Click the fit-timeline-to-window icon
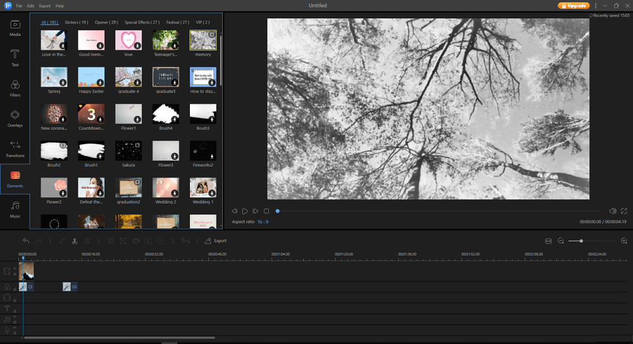This screenshot has width=633, height=344. coord(548,241)
